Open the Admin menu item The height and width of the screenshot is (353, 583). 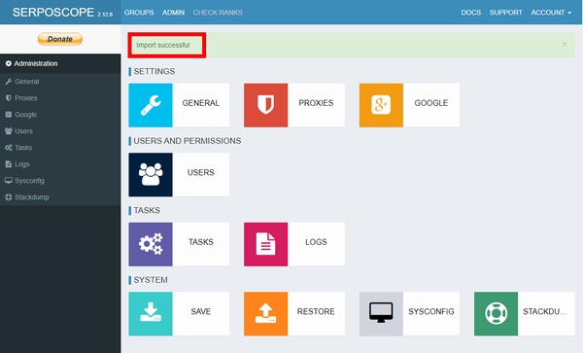[173, 13]
